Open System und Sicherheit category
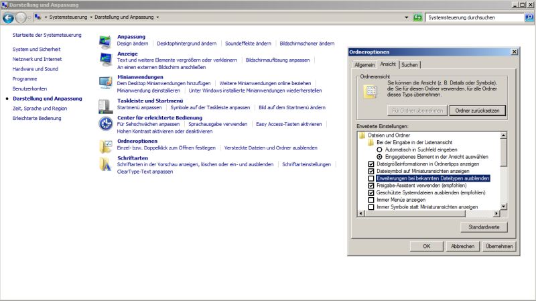 36,49
